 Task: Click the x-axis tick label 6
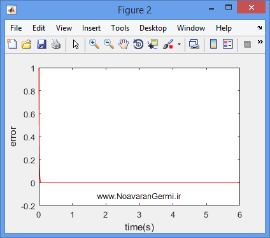239,215
